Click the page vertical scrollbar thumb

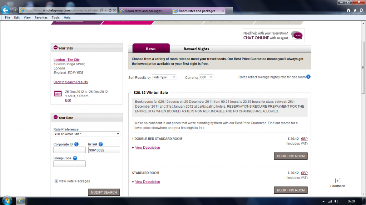[x=363, y=67]
